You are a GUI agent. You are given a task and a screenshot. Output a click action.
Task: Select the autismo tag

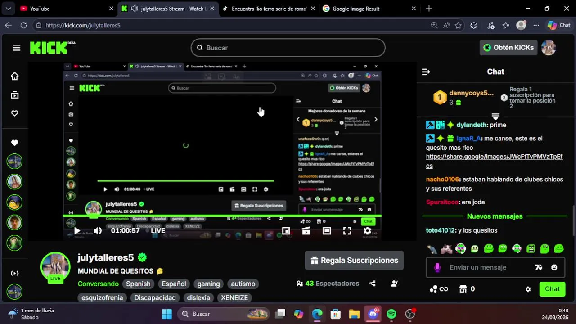243,284
